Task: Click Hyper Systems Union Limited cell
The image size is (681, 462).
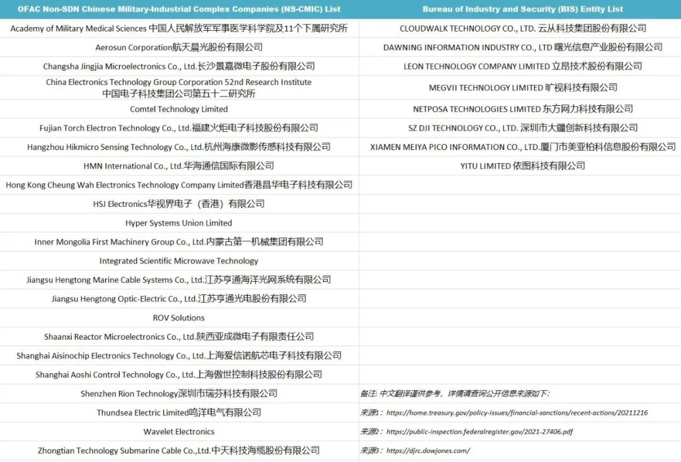Action: (179, 222)
